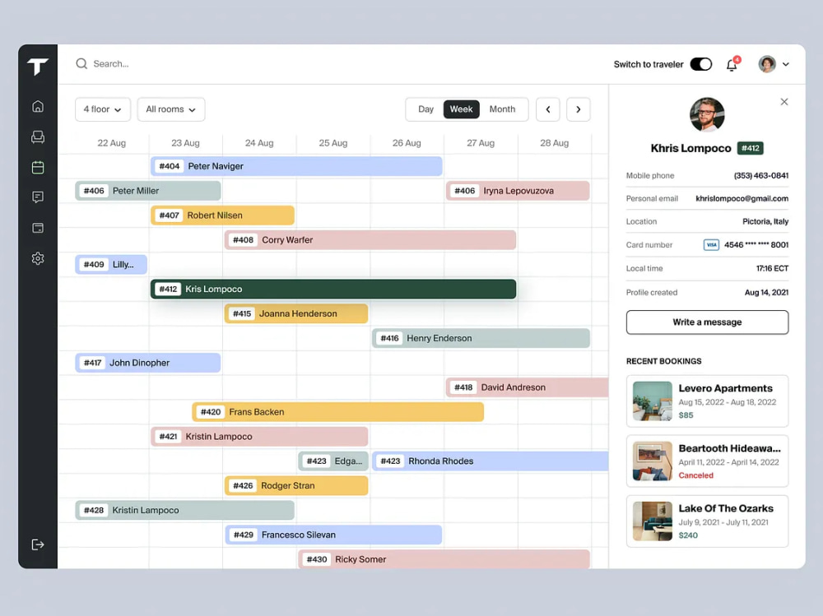Open the inbox tray icon in sidebar
Screen dimensions: 823x616
pos(38,137)
